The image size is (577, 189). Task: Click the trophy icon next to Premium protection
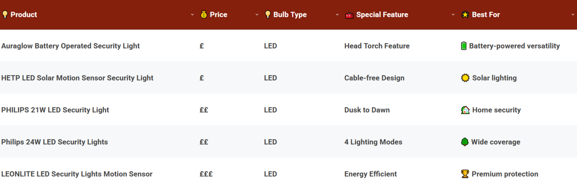pos(465,174)
